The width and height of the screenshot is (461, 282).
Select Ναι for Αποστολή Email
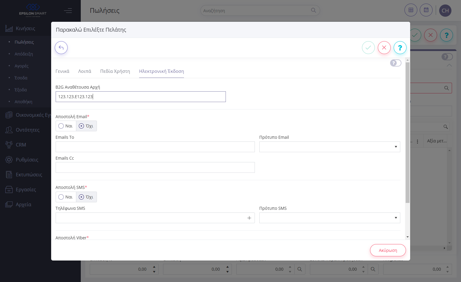66,126
